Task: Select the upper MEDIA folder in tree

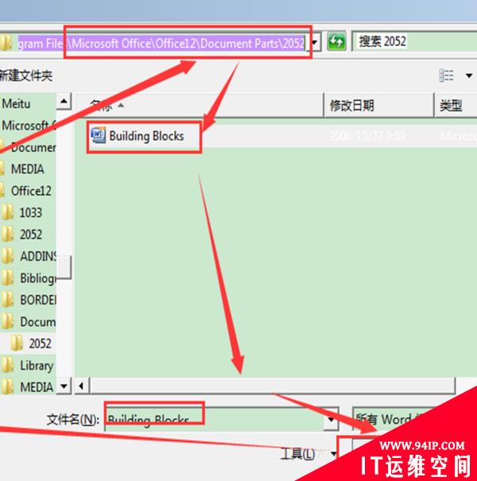Action: click(x=27, y=169)
